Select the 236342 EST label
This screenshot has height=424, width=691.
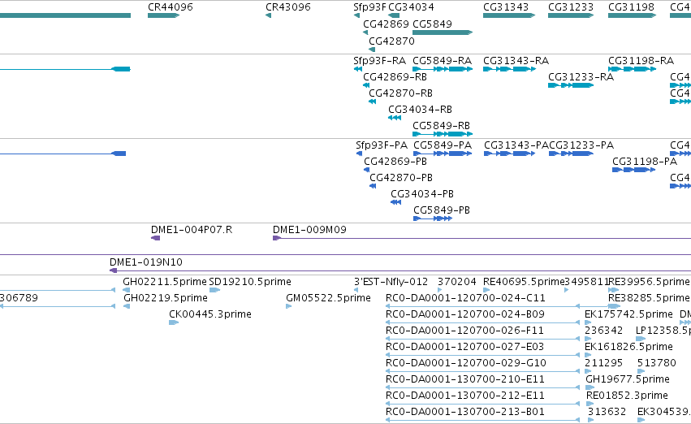pyautogui.click(x=604, y=331)
